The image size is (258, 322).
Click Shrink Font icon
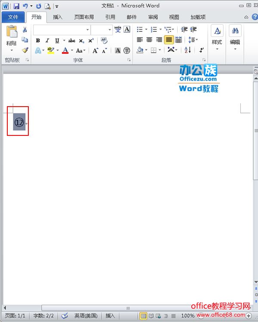point(104,51)
